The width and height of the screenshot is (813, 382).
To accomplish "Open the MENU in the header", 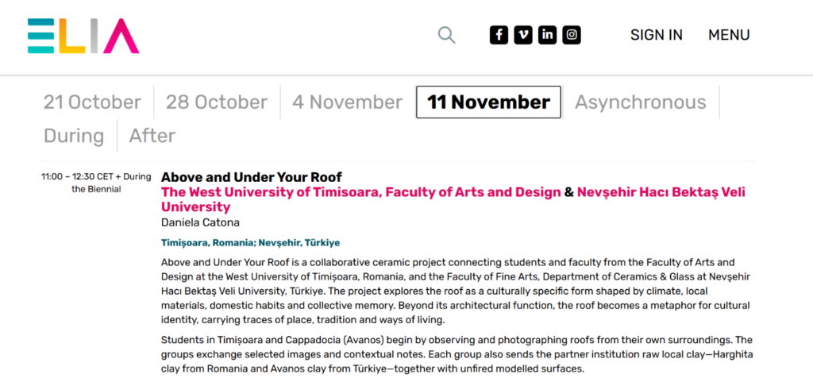I will (x=729, y=35).
